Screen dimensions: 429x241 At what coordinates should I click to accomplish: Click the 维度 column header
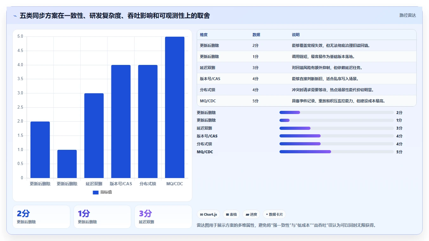204,35
